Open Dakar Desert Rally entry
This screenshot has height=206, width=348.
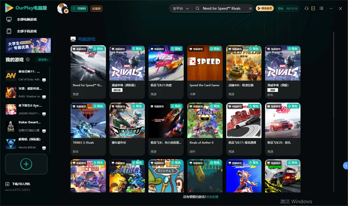tap(26, 126)
